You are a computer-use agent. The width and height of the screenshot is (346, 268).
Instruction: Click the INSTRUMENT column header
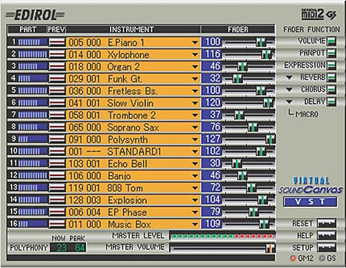click(131, 29)
